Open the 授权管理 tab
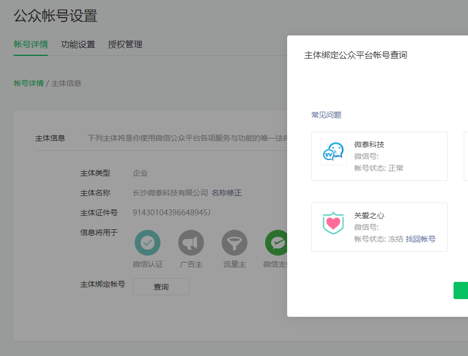 point(125,45)
